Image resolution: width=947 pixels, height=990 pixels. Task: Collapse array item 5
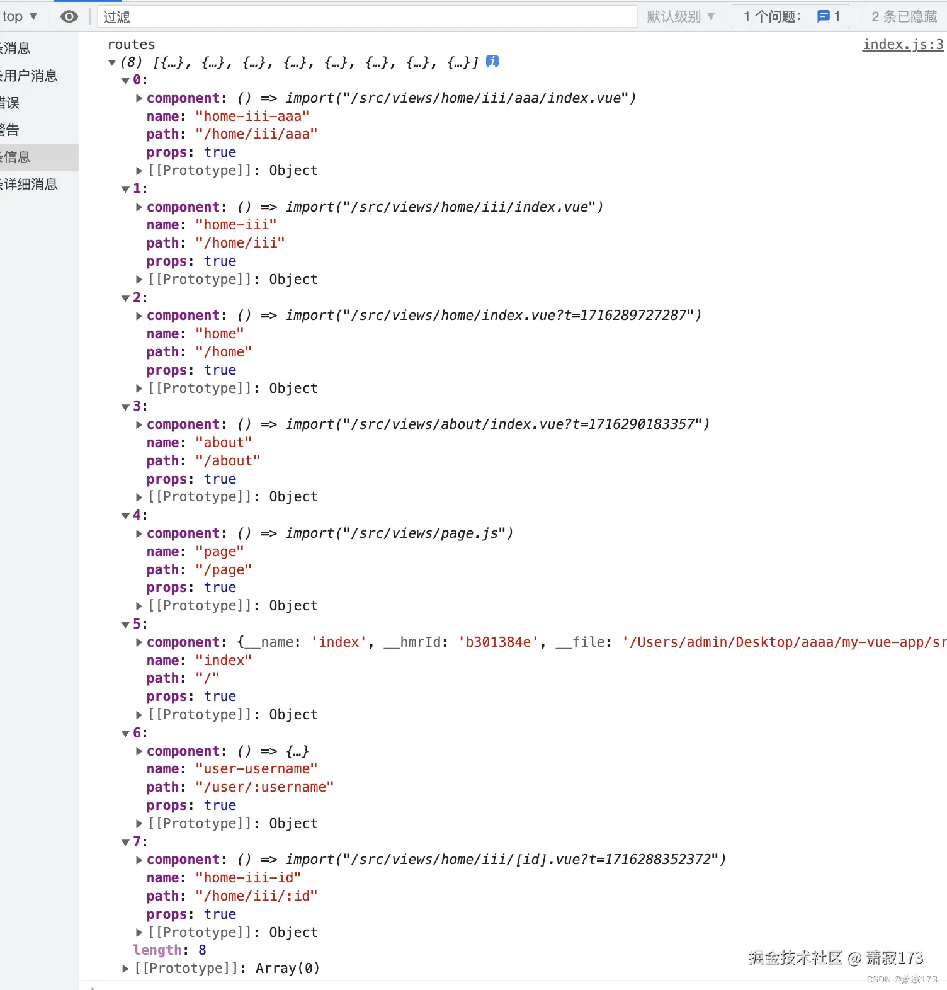(x=125, y=625)
